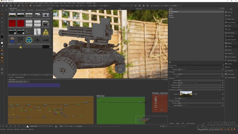The height and width of the screenshot is (134, 238).
Task: Open the Texture Sets palette
Action: (231, 74)
